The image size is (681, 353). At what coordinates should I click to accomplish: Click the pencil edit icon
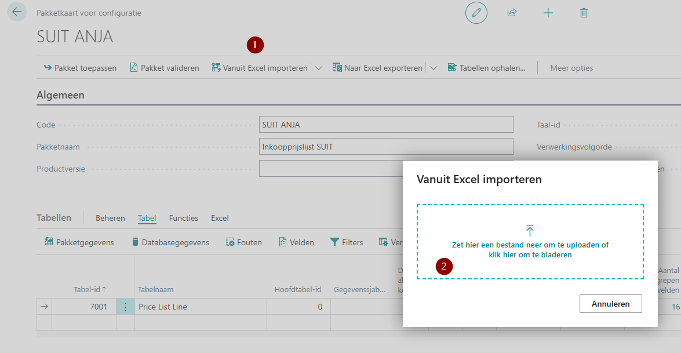click(x=476, y=13)
